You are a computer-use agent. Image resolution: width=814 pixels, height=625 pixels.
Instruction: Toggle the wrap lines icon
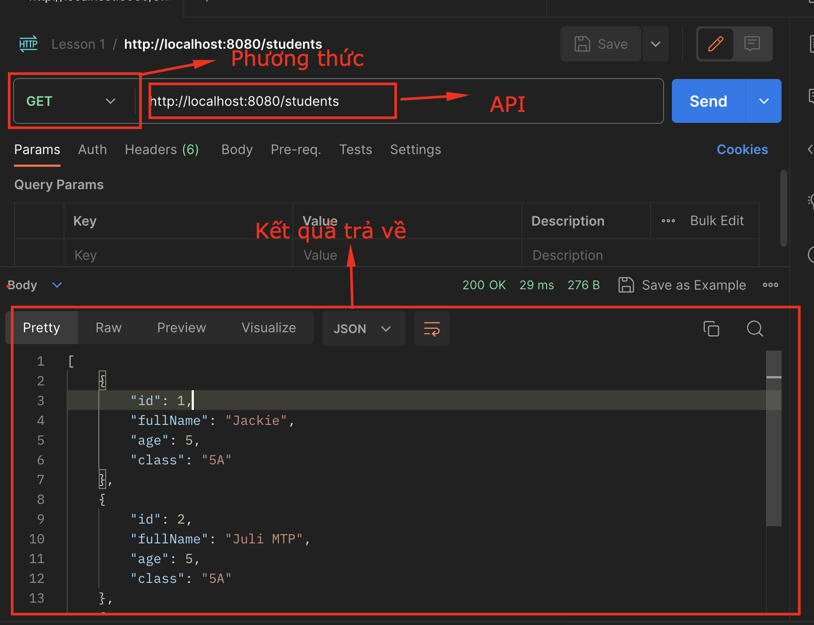coord(432,329)
